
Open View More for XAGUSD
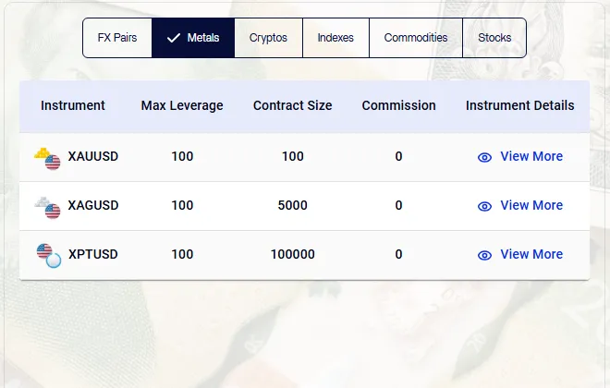pos(531,206)
